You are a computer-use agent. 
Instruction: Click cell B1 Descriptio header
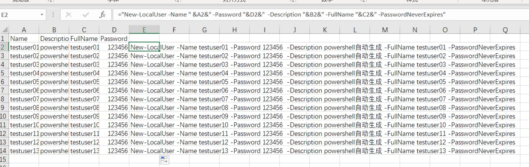pos(54,38)
